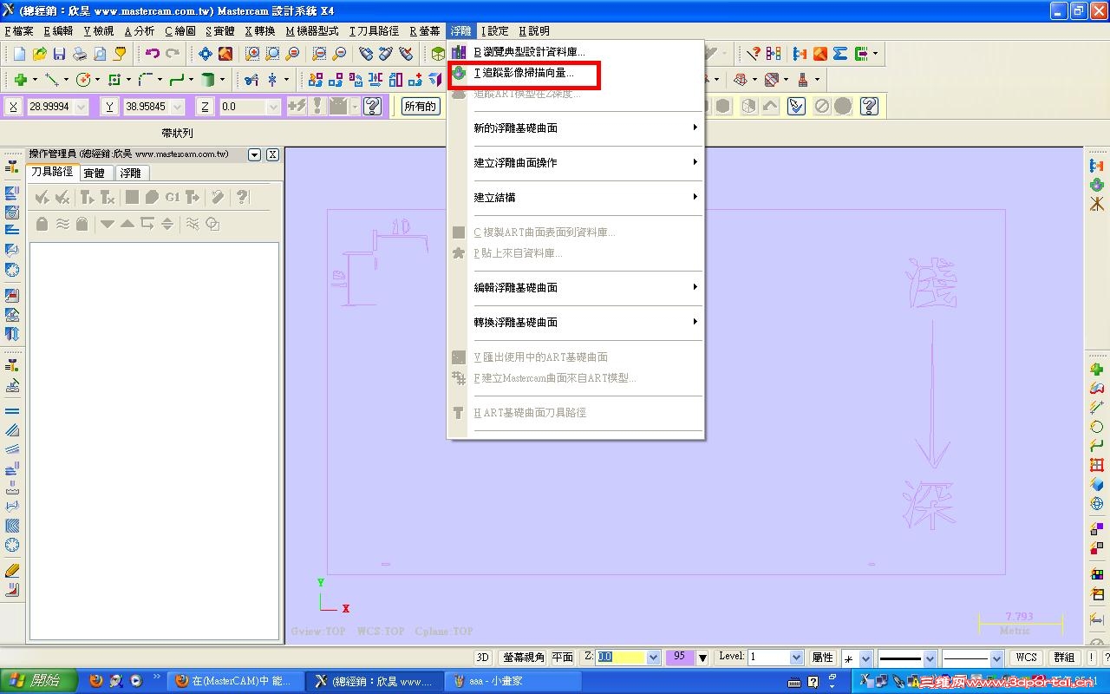1110x694 pixels.
Task: Click the 所有的 button
Action: [420, 106]
